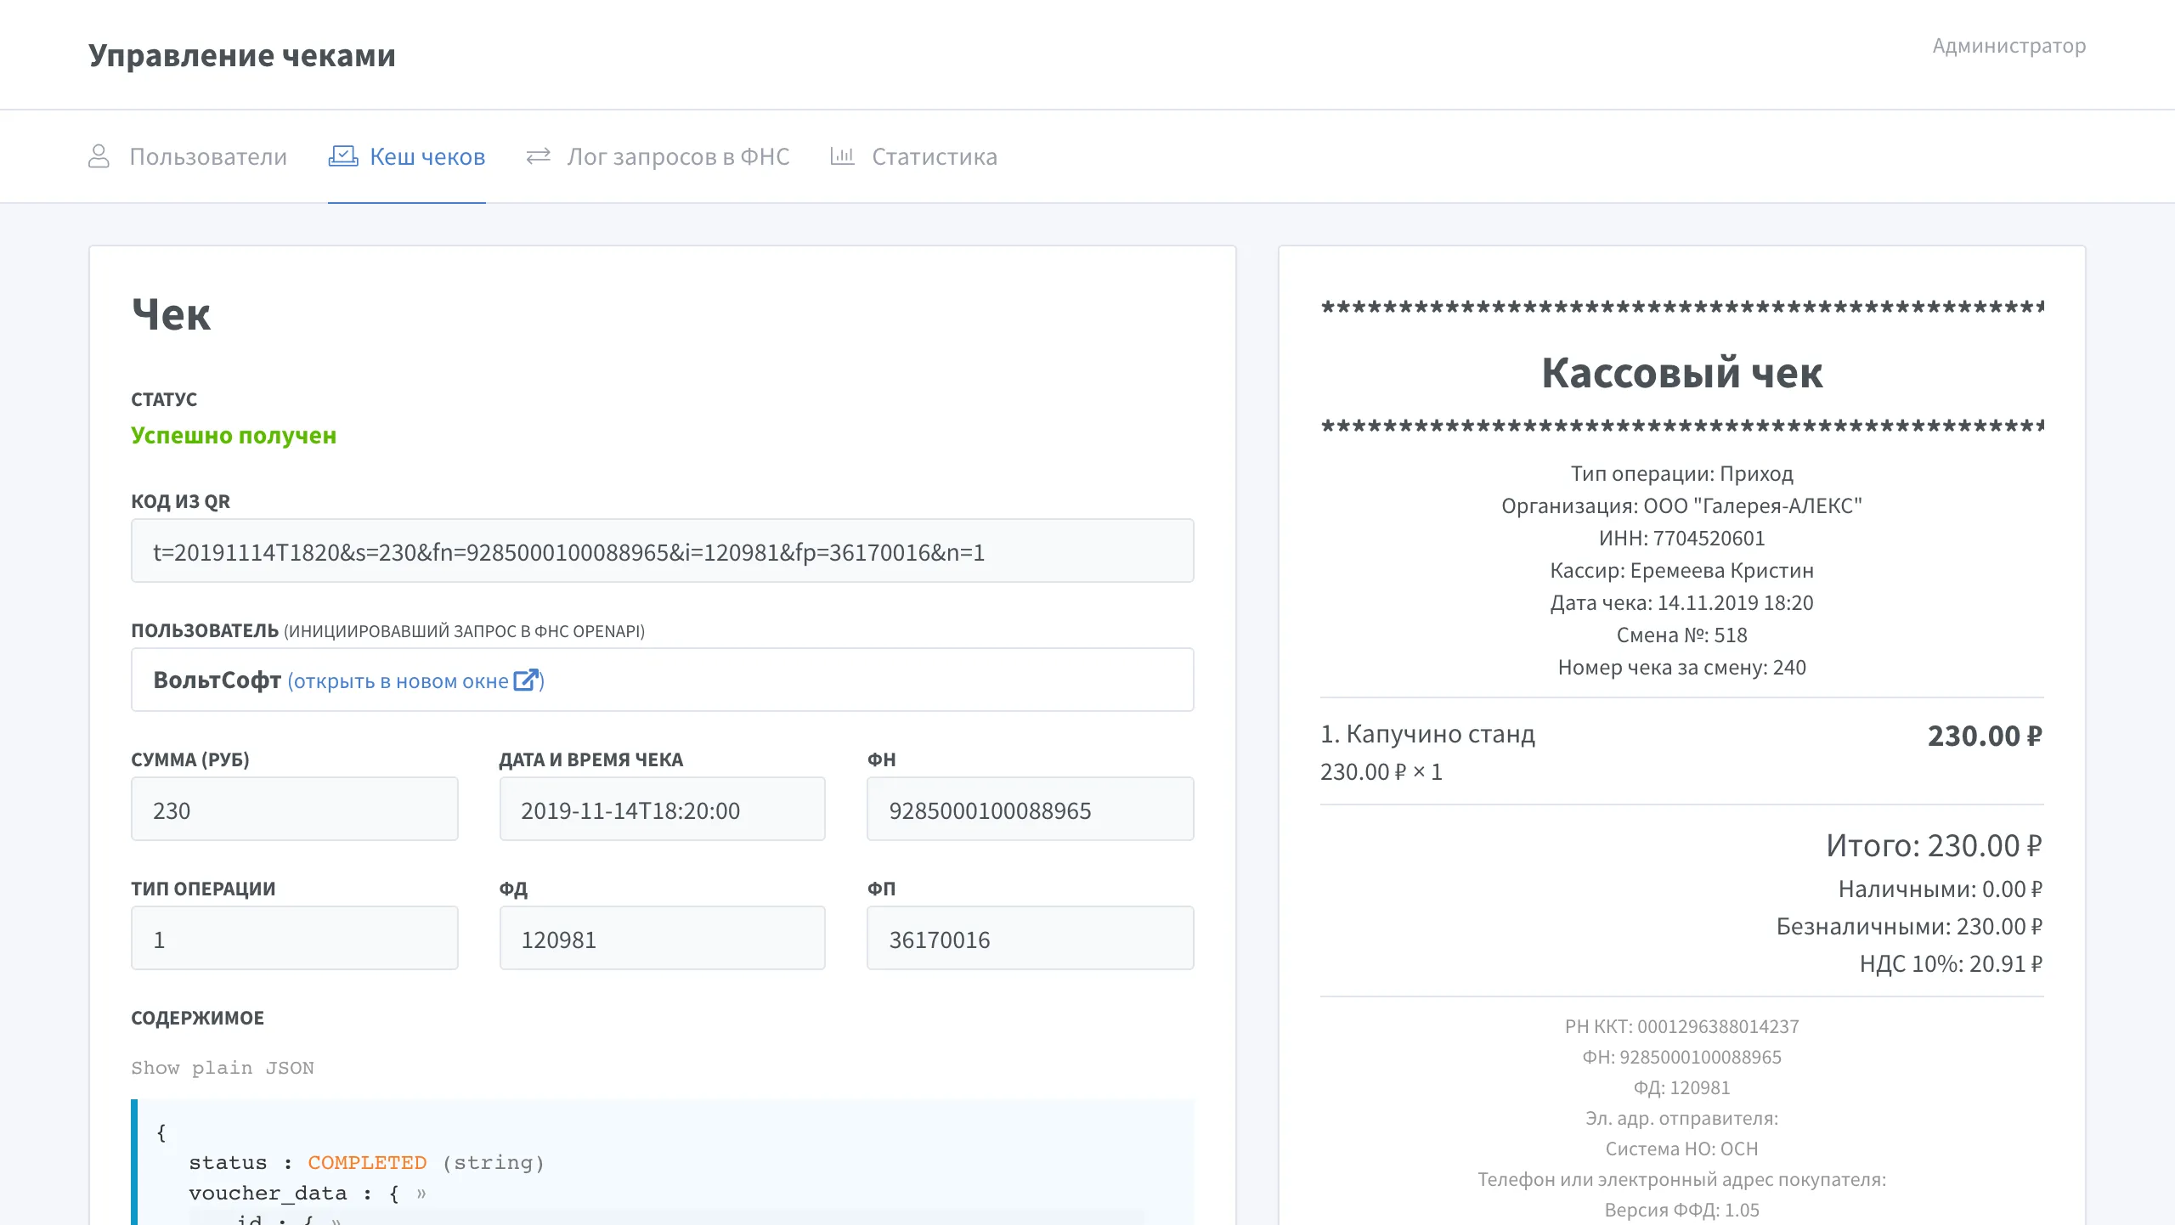Viewport: 2175px width, 1225px height.
Task: Select the СУММА (РУБ) field
Action: 294,809
